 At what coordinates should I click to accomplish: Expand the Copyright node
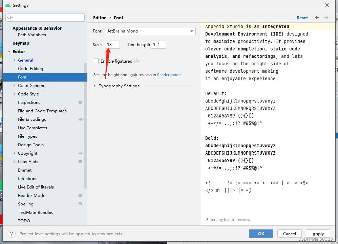(14, 153)
